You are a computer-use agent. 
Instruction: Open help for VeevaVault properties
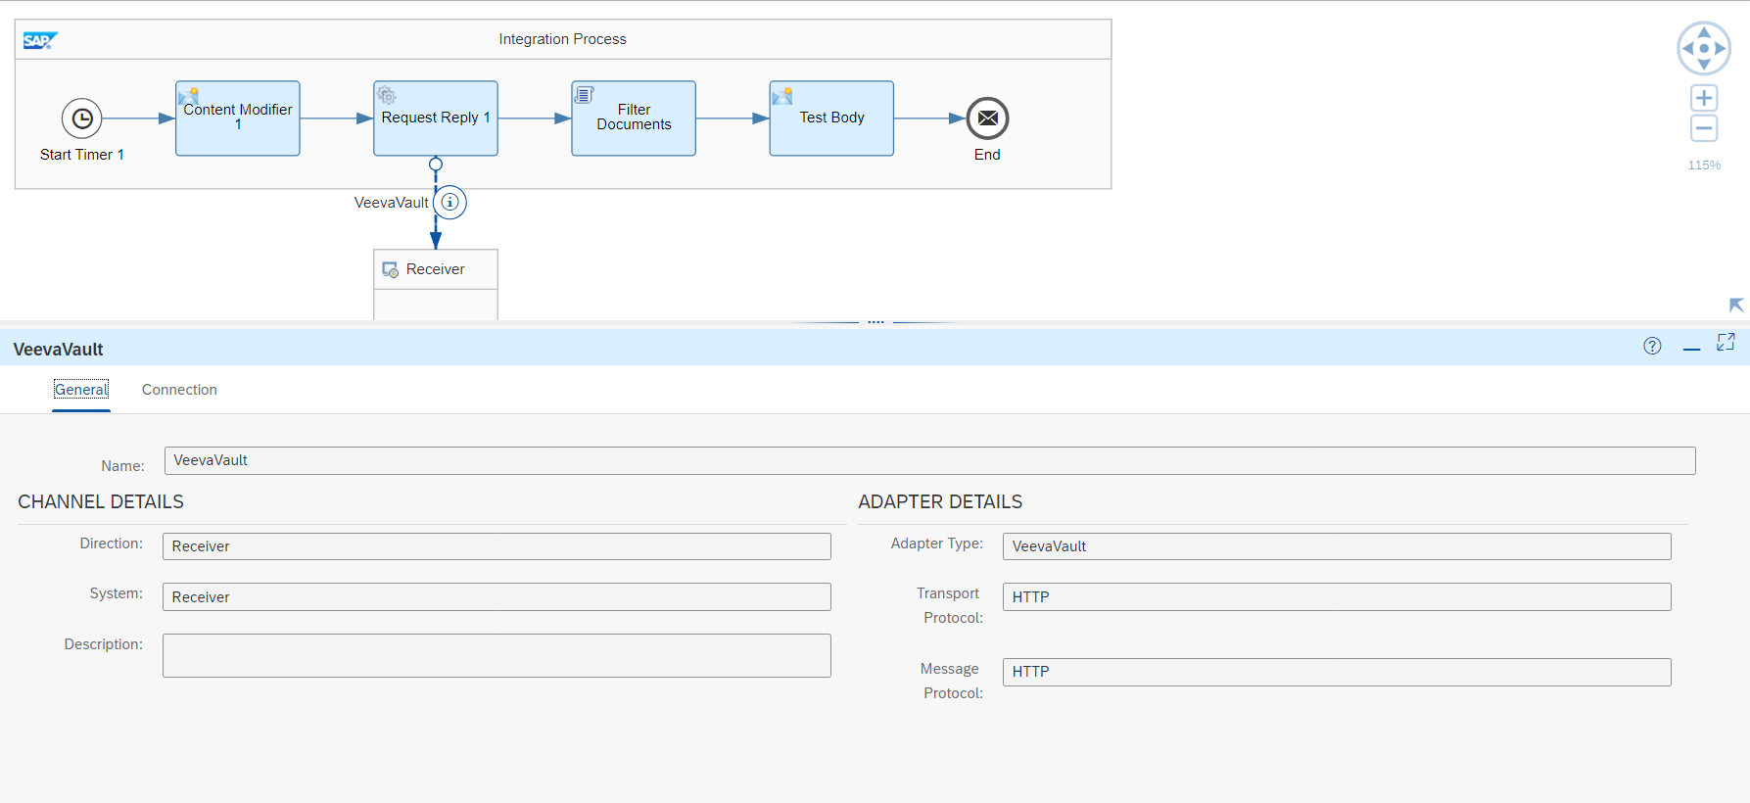coord(1652,346)
